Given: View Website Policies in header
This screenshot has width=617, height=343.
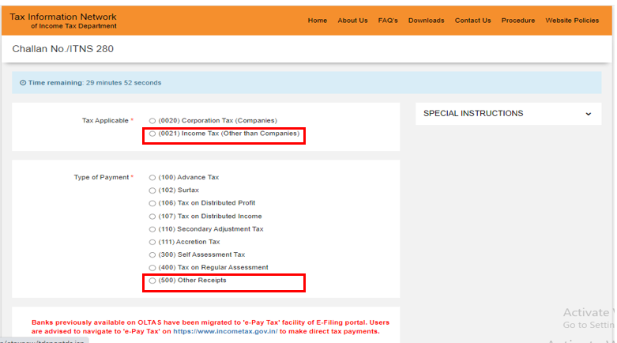Looking at the screenshot, I should coord(572,21).
